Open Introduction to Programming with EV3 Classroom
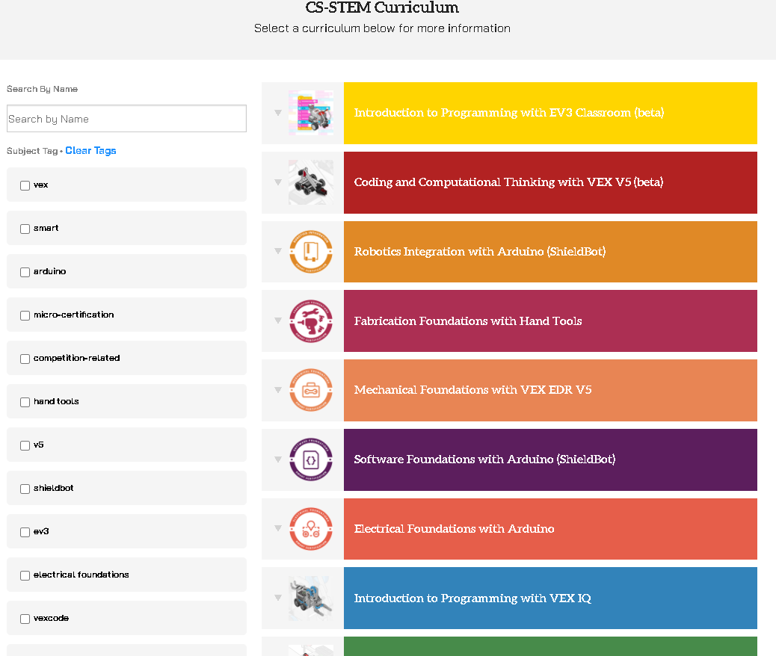This screenshot has width=776, height=656. [550, 113]
